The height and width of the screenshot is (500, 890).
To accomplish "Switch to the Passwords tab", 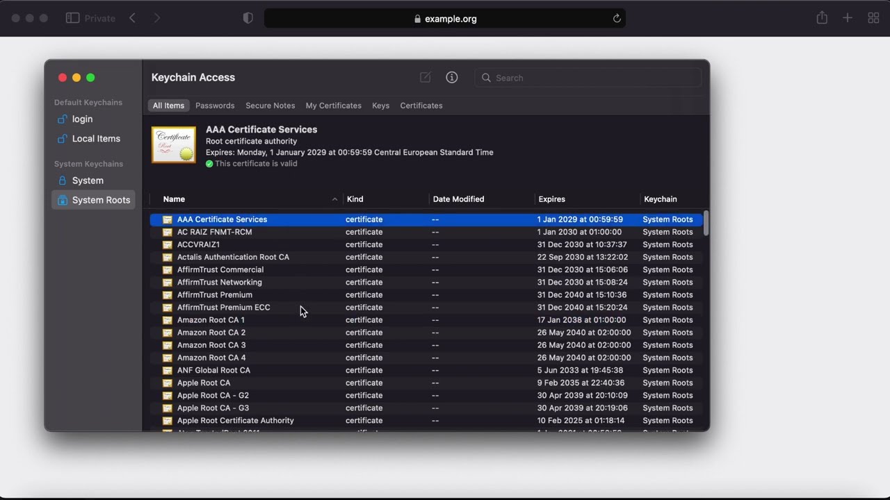I will 215,106.
